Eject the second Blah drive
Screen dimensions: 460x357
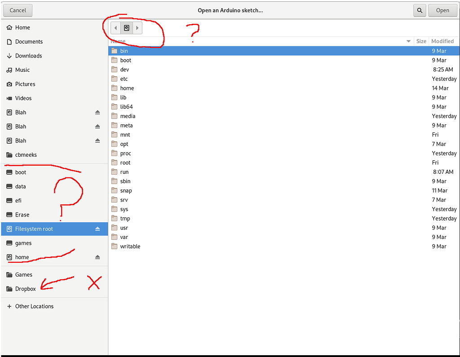(97, 126)
